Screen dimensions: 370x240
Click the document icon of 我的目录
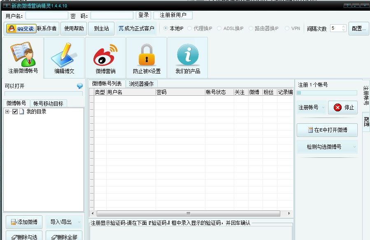coord(22,111)
